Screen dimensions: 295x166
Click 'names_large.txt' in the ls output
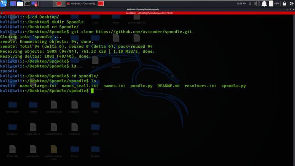38,86
